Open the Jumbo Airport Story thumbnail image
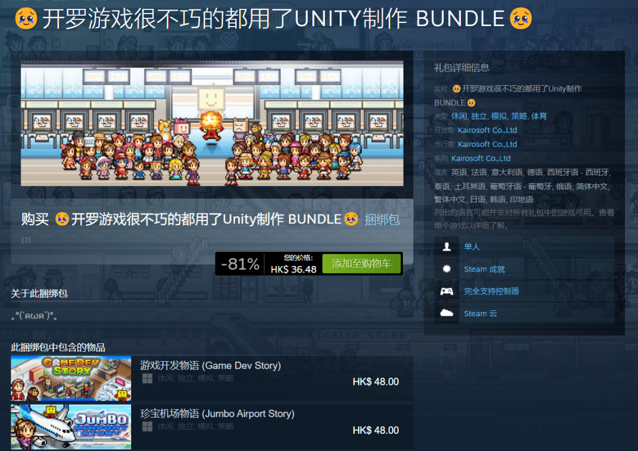 (71, 427)
